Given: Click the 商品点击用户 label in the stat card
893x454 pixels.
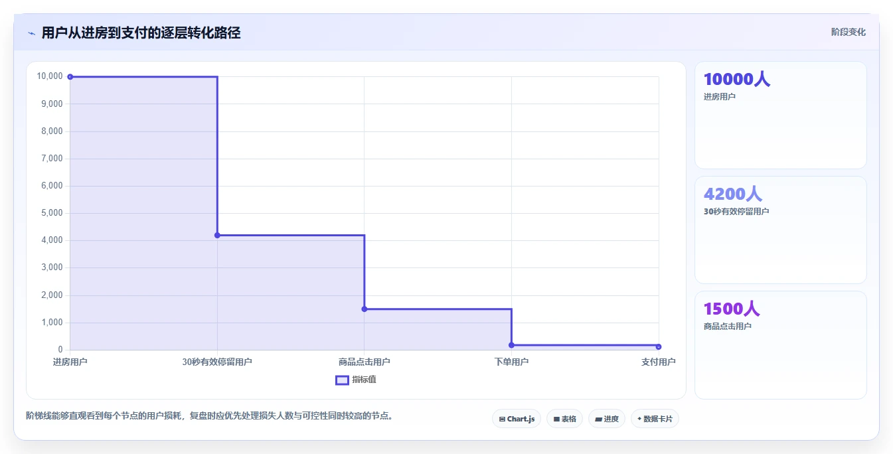Looking at the screenshot, I should click(x=728, y=327).
